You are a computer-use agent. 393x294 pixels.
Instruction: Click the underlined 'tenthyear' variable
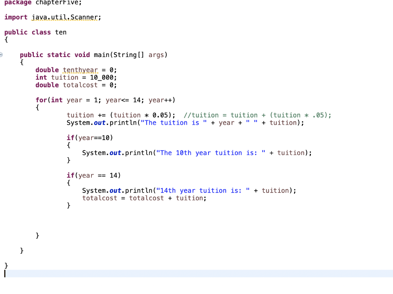pos(80,70)
